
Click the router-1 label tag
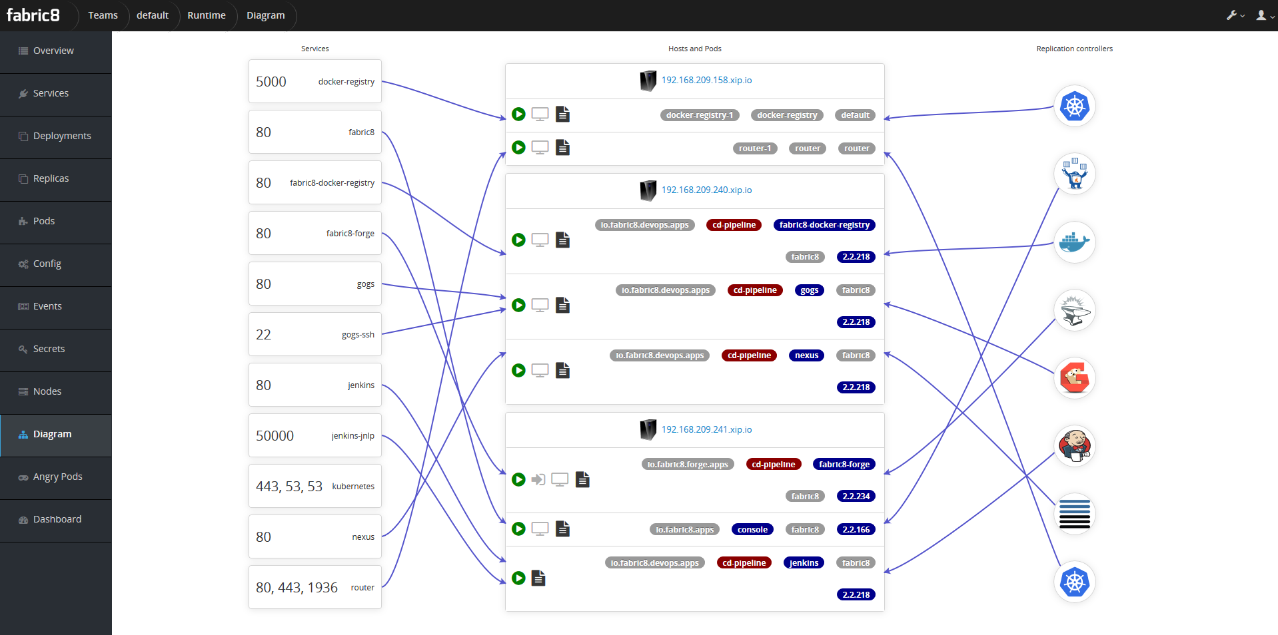click(x=755, y=148)
